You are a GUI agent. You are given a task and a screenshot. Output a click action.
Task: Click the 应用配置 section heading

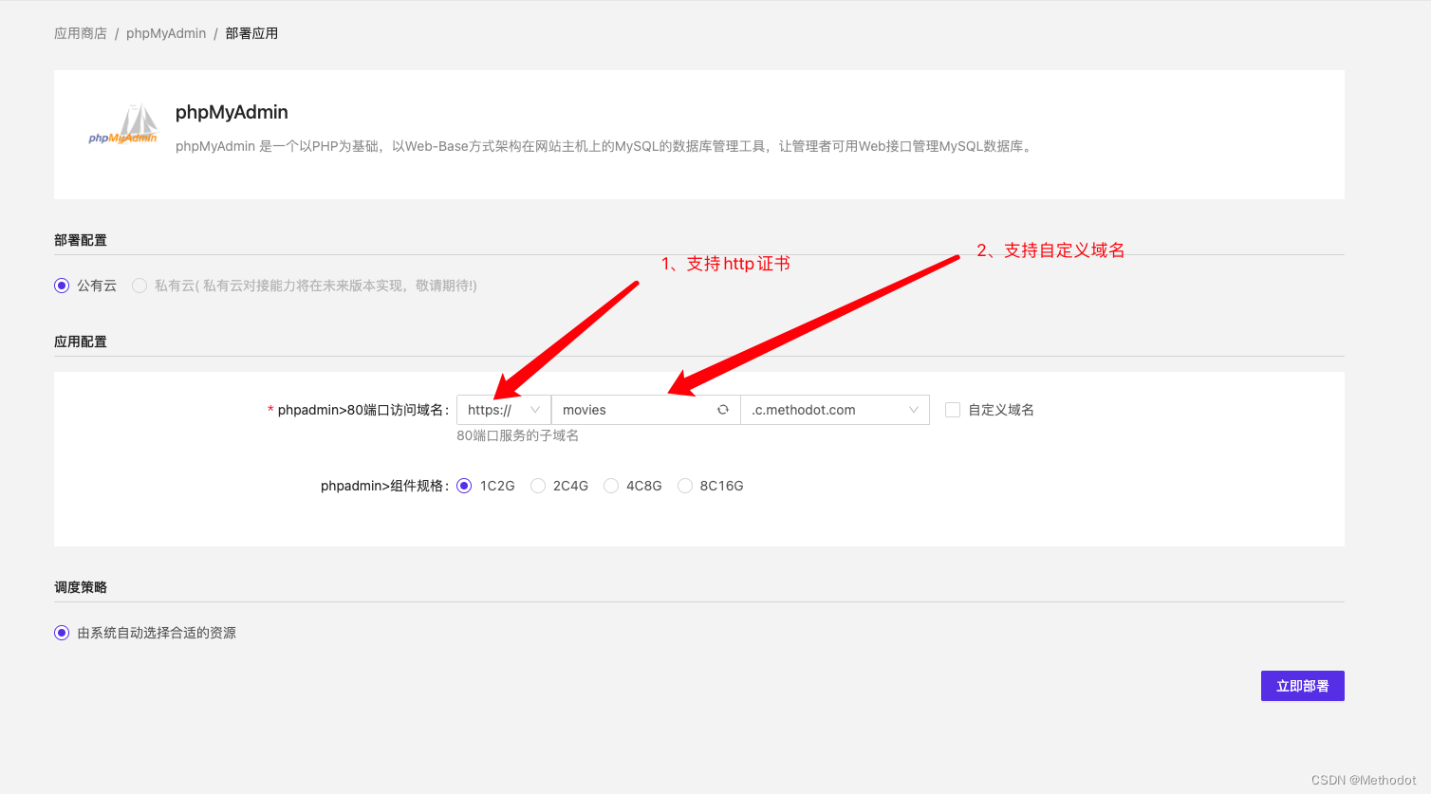coord(81,342)
